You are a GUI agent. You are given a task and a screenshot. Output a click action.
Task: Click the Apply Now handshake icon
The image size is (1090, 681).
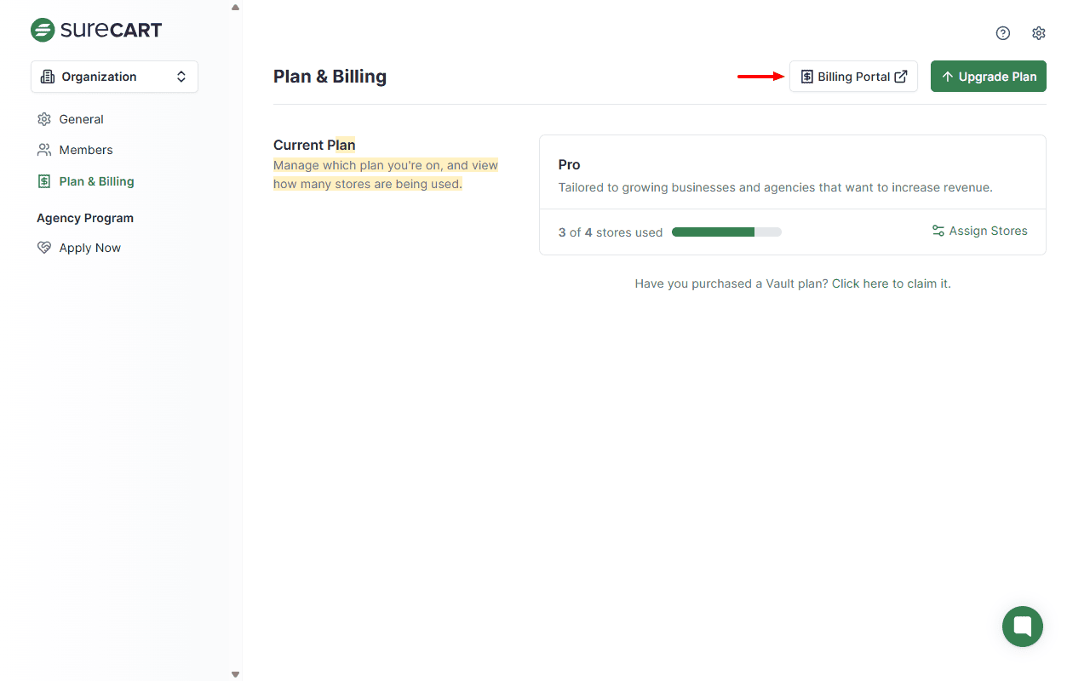(x=44, y=248)
